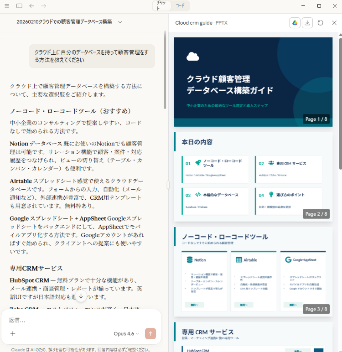Close the Cloud crm guide preview panel

334,23
